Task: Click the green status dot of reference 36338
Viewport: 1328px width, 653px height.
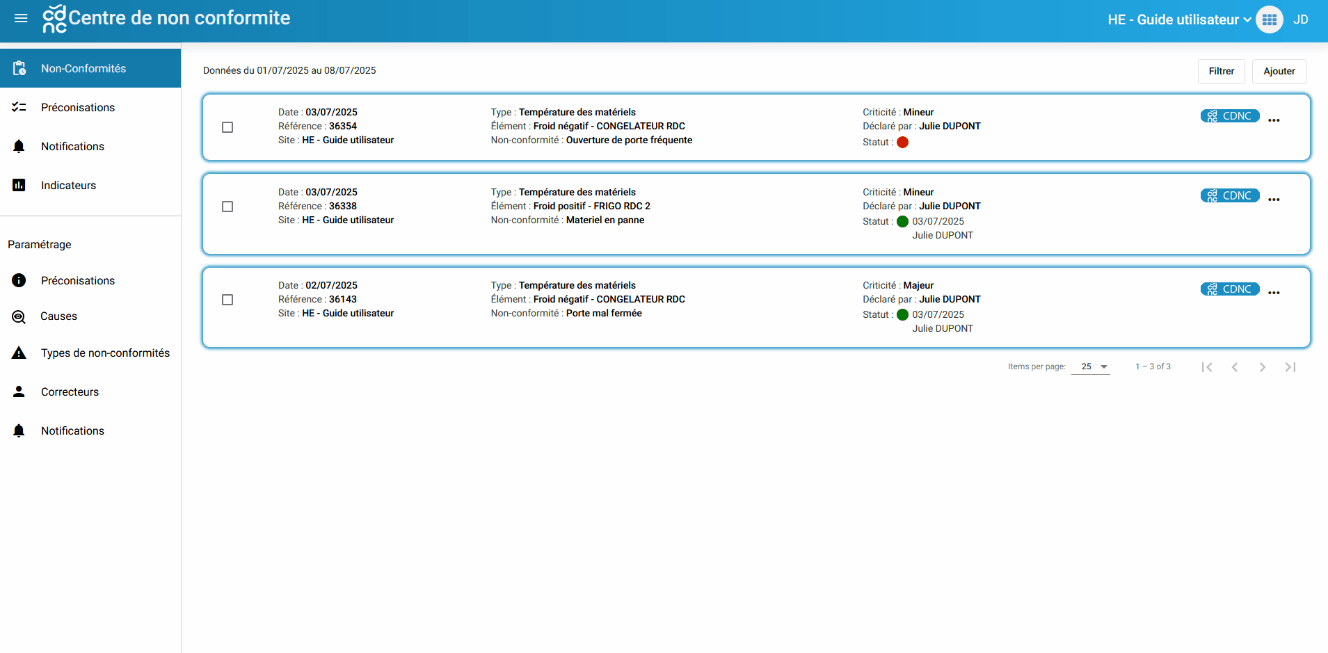Action: [903, 221]
